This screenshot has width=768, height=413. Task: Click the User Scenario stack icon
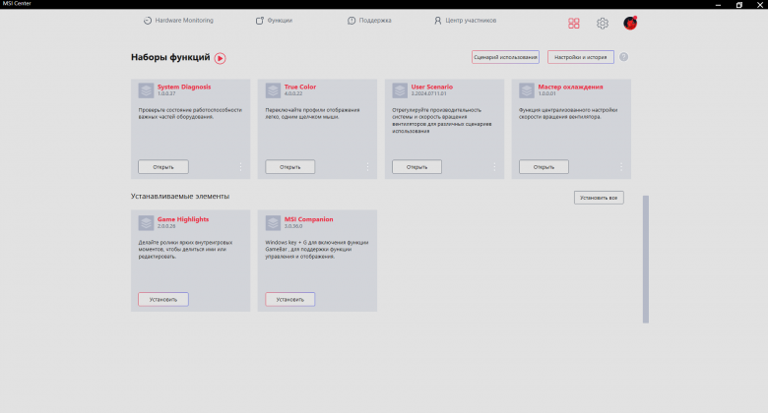point(400,90)
